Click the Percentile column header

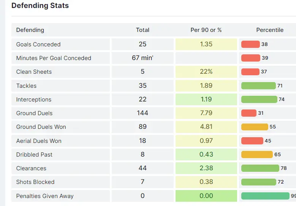[x=270, y=30]
